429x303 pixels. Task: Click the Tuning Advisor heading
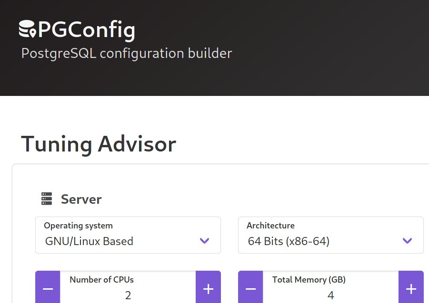pyautogui.click(x=99, y=144)
